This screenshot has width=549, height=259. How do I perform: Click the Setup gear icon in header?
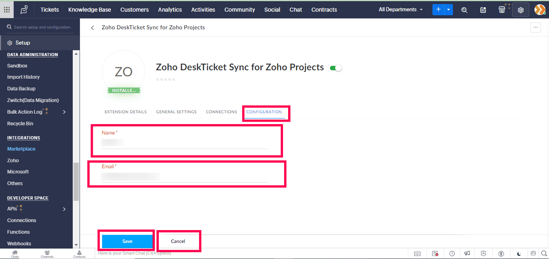click(x=520, y=10)
